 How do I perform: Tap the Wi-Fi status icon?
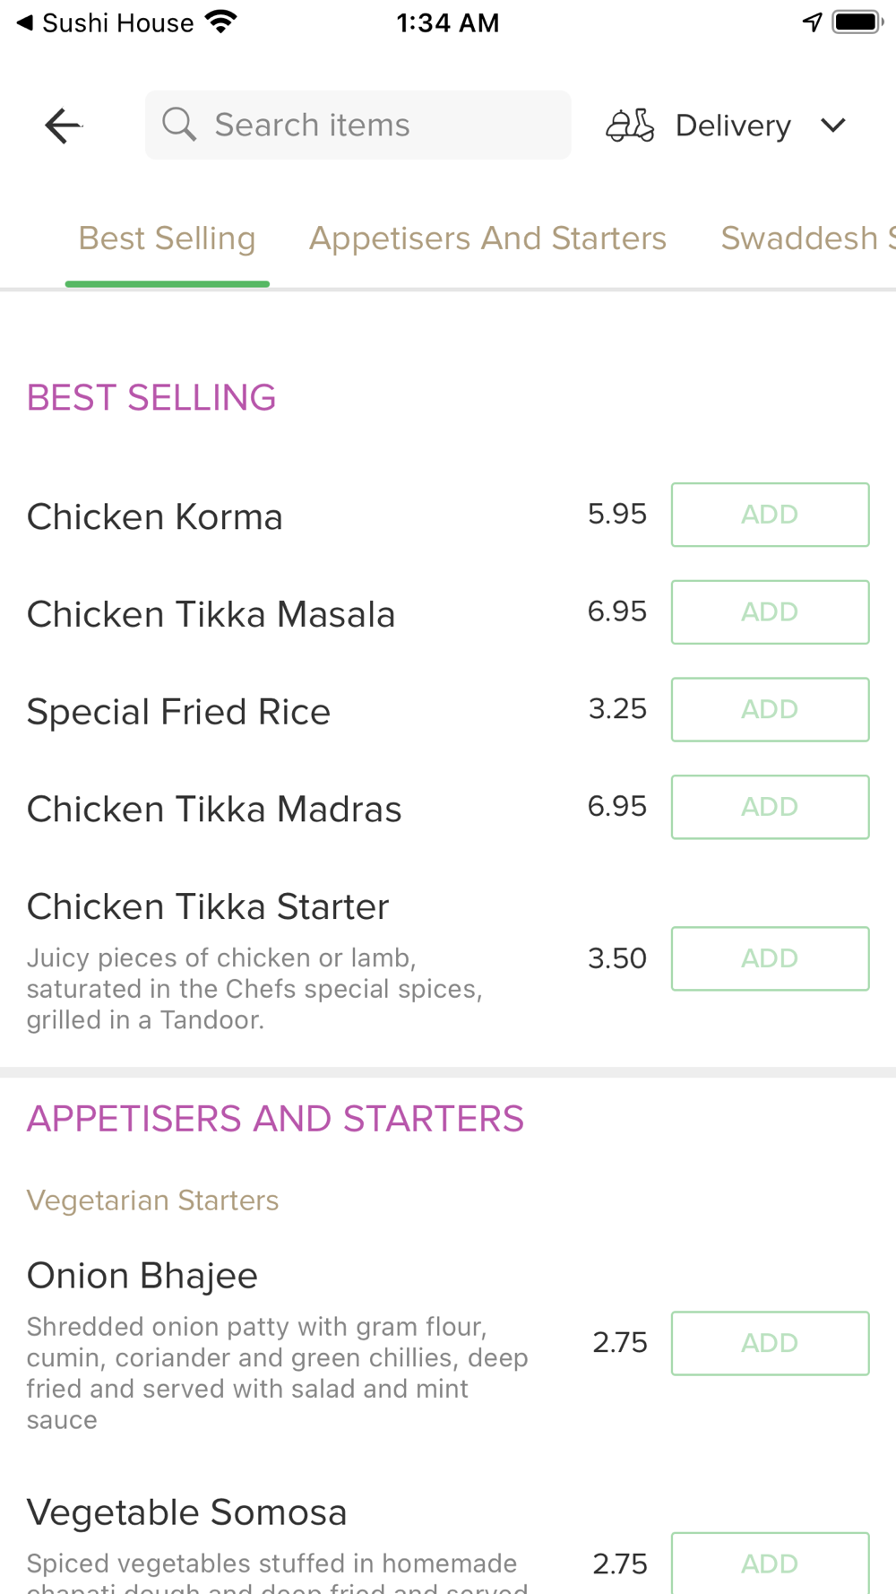[x=221, y=22]
